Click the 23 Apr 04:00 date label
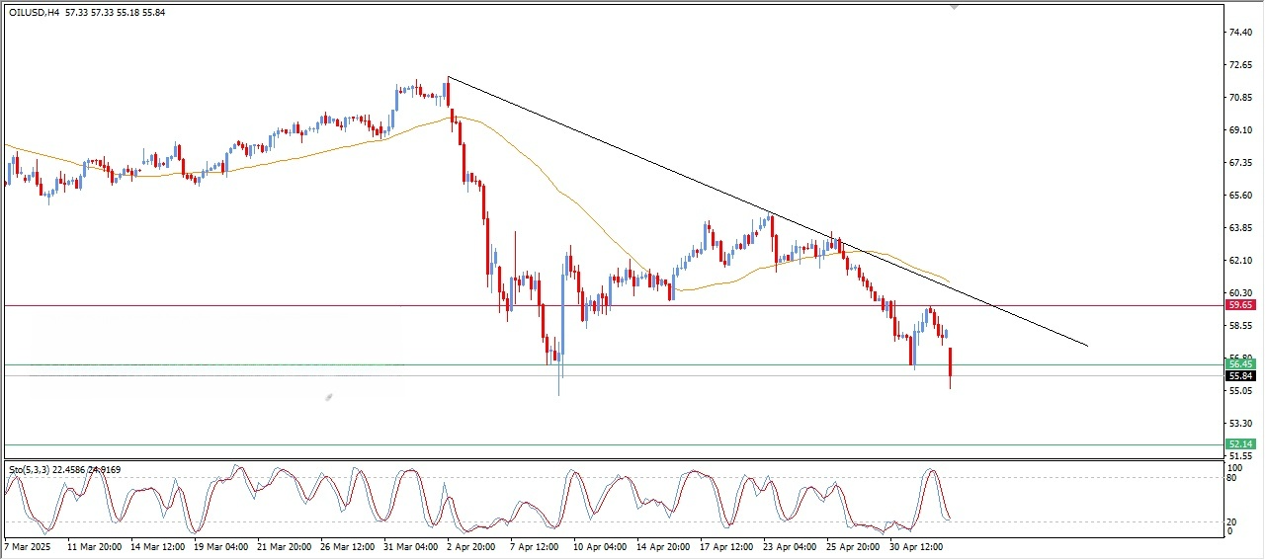This screenshot has height=560, width=1265. (x=789, y=546)
